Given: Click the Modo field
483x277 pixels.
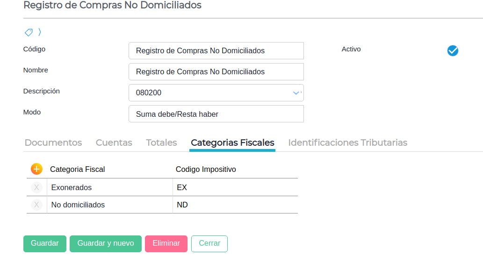Looking at the screenshot, I should tap(216, 114).
